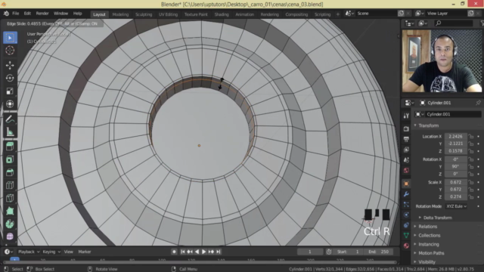Select the Rotate tool
484x272 pixels.
pyautogui.click(x=10, y=78)
